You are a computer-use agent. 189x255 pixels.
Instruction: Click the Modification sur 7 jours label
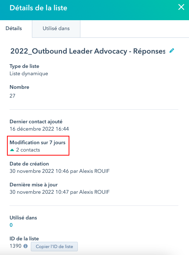[37, 142]
